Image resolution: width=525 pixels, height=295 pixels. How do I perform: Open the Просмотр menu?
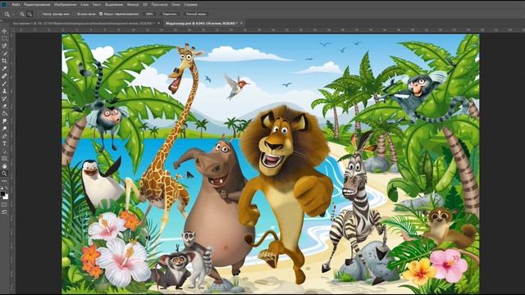159,5
